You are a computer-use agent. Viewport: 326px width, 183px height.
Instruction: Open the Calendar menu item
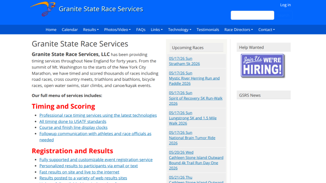pyautogui.click(x=70, y=29)
